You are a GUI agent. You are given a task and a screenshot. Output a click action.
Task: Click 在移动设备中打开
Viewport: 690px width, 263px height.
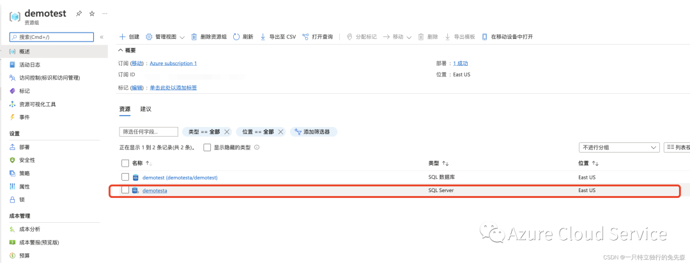tap(507, 37)
